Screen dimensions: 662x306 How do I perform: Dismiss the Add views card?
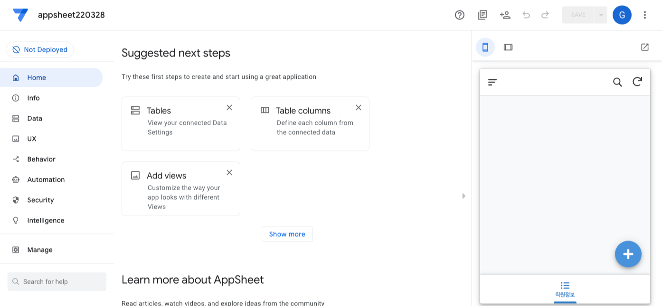pyautogui.click(x=229, y=173)
